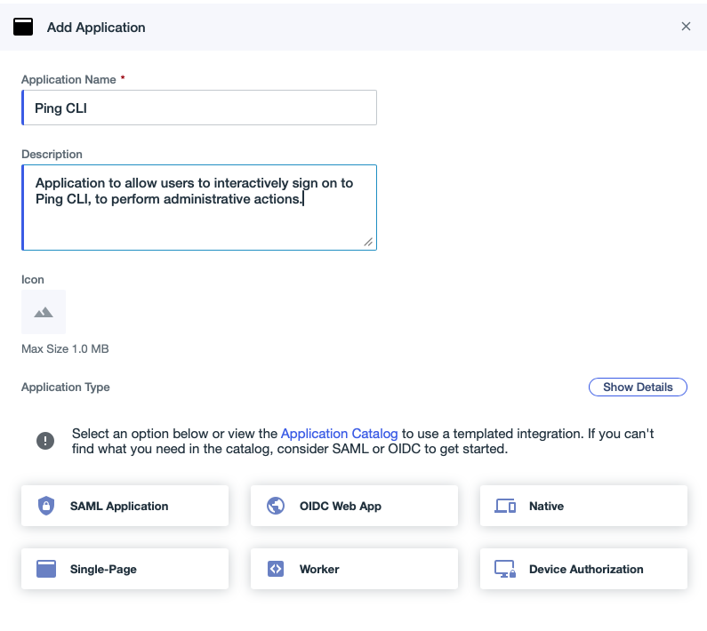Click the Max Size 1.0 MB text
Image resolution: width=707 pixels, height=631 pixels.
[x=65, y=349]
